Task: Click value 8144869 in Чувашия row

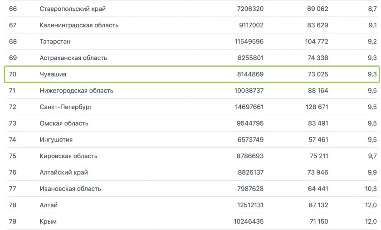Action: [x=250, y=74]
